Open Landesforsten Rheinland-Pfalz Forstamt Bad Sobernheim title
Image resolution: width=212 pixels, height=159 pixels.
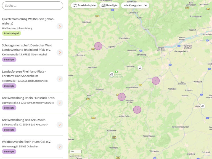click(x=24, y=74)
